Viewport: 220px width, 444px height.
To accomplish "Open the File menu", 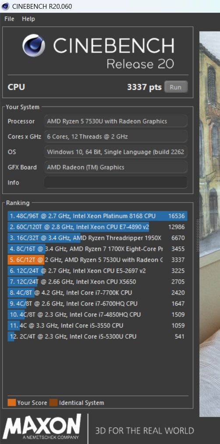I will (9, 19).
